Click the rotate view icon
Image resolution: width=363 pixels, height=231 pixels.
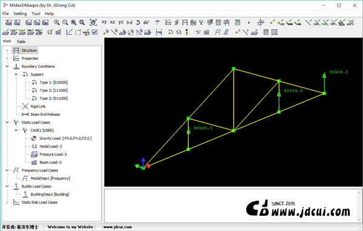(138, 22)
